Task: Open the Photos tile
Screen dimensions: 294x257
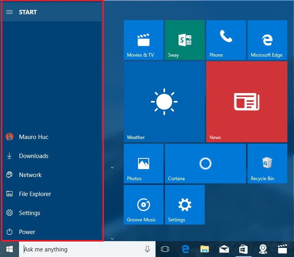Action: pos(144,164)
